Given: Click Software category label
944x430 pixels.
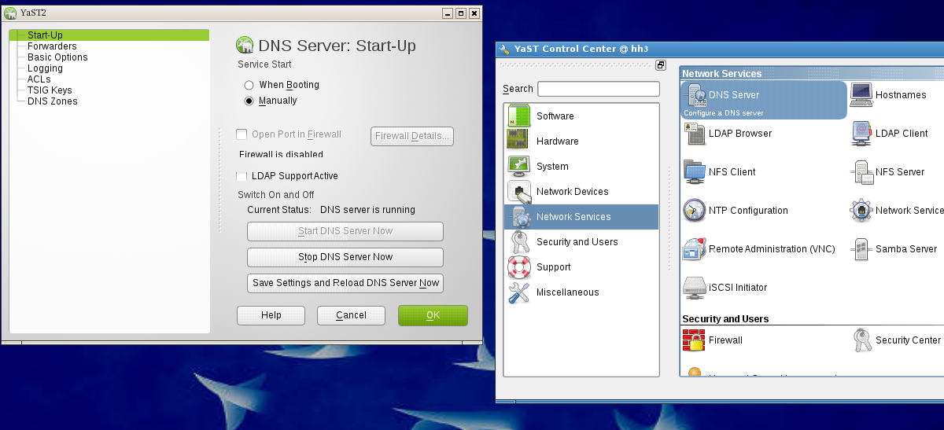Looking at the screenshot, I should pyautogui.click(x=555, y=116).
